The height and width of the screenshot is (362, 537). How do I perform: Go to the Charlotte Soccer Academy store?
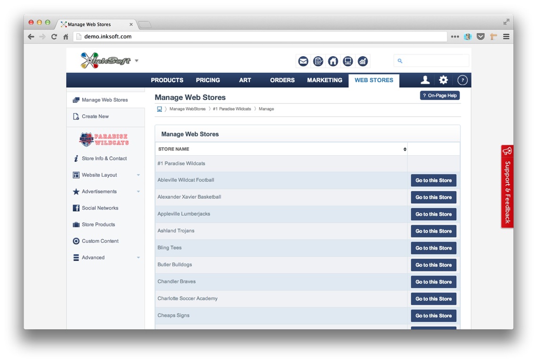433,299
